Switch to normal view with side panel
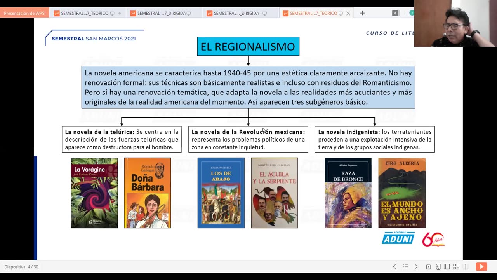Viewport: 497px width, 280px height. (447, 267)
